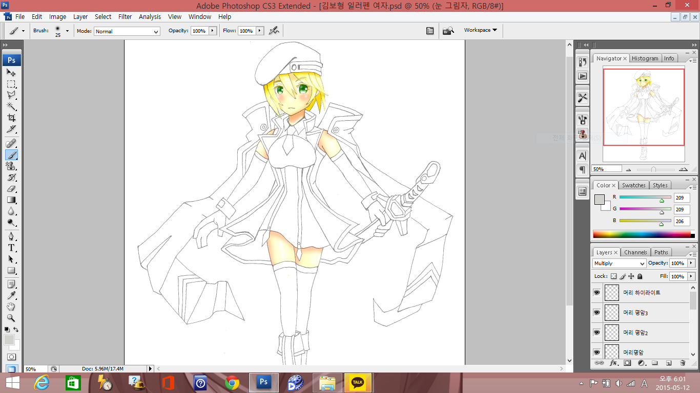Image resolution: width=700 pixels, height=393 pixels.
Task: Toggle lock transparent pixels
Action: point(613,276)
